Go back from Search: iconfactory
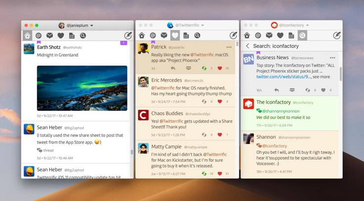The height and width of the screenshot is (201, 364). (247, 46)
